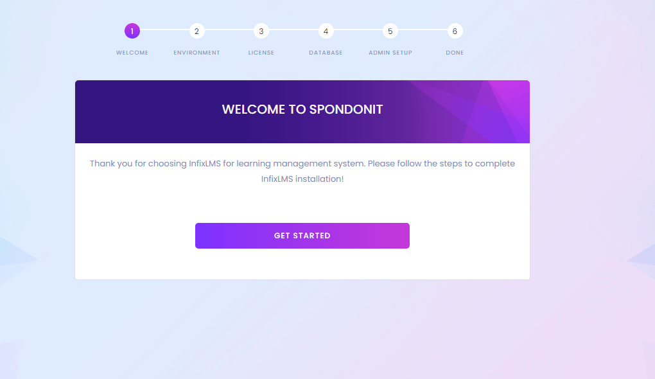The width and height of the screenshot is (655, 379).
Task: Select step 5 circle in installer steps
Action: (390, 31)
